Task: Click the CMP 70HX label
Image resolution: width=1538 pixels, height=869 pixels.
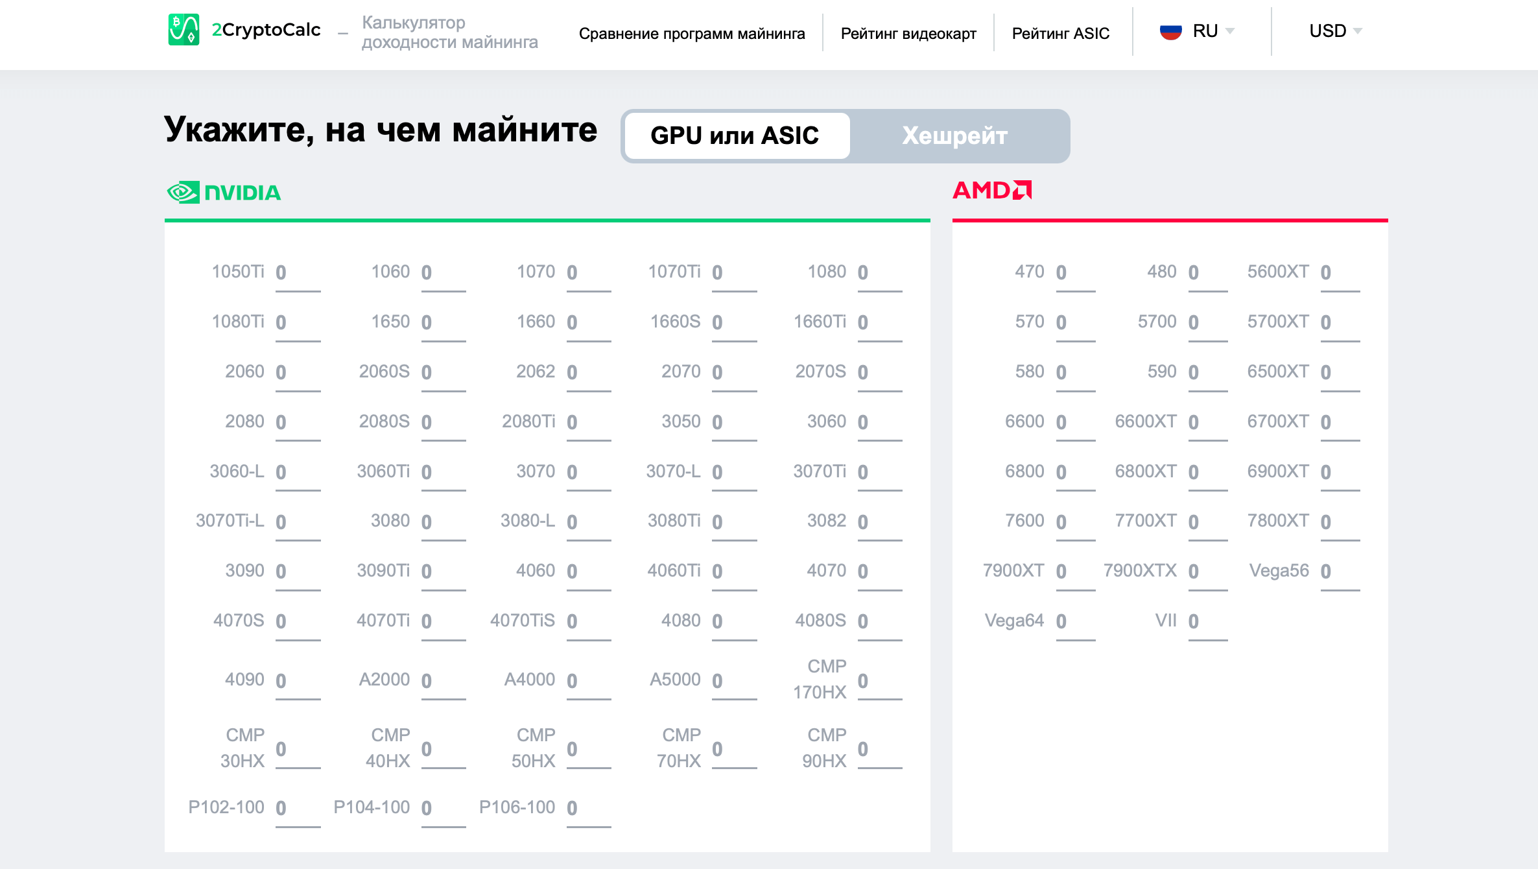Action: (x=679, y=748)
